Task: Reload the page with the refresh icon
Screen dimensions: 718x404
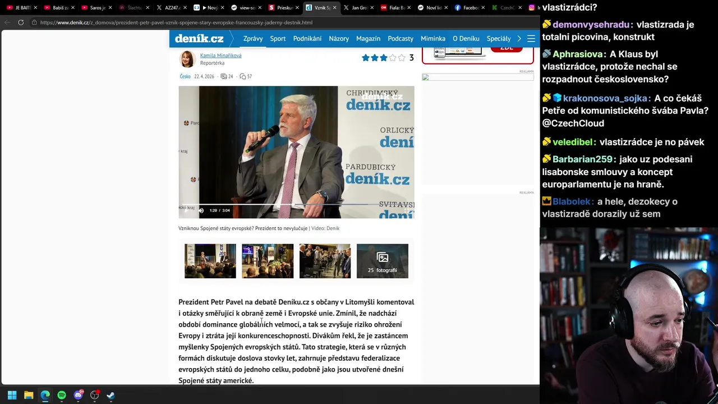Action: tap(21, 22)
